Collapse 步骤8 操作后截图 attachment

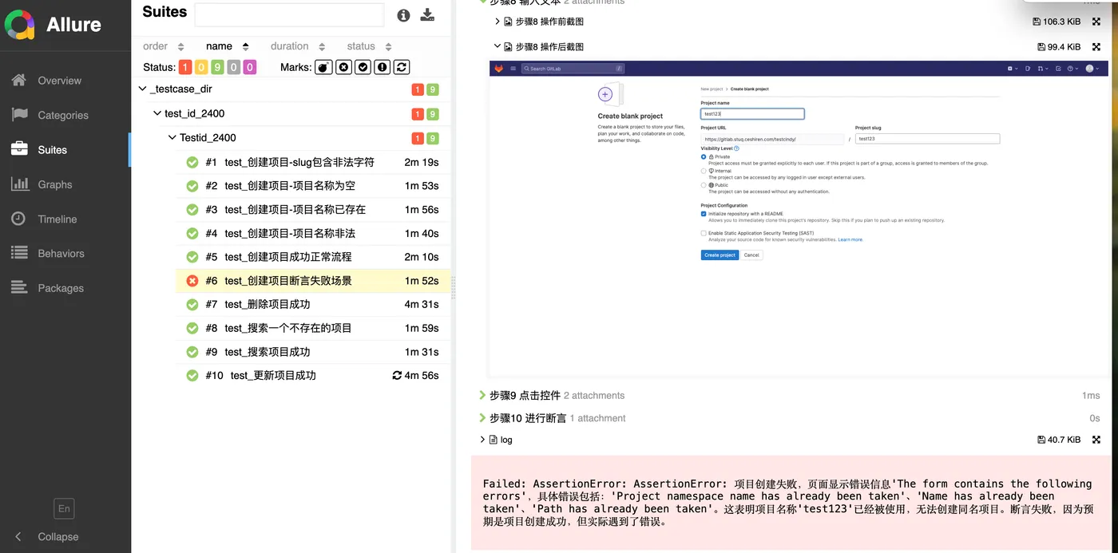coord(498,46)
